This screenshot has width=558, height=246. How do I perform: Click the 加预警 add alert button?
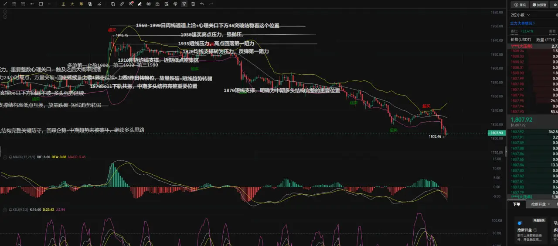point(539,5)
